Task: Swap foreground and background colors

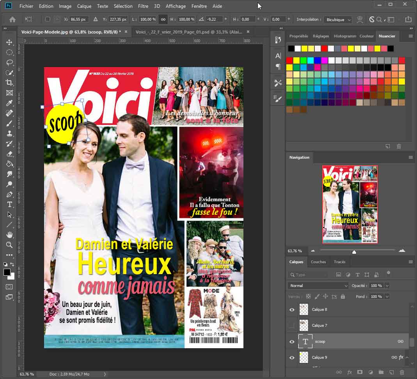Action: [x=12, y=264]
